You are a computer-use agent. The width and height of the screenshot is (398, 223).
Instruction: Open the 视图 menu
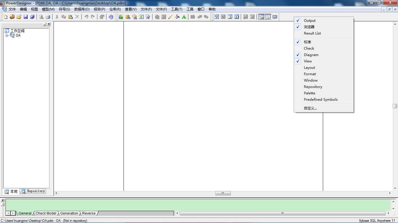coord(34,9)
